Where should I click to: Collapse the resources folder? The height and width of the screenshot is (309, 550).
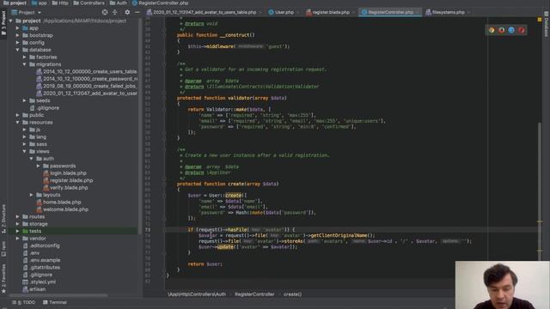tap(17, 122)
